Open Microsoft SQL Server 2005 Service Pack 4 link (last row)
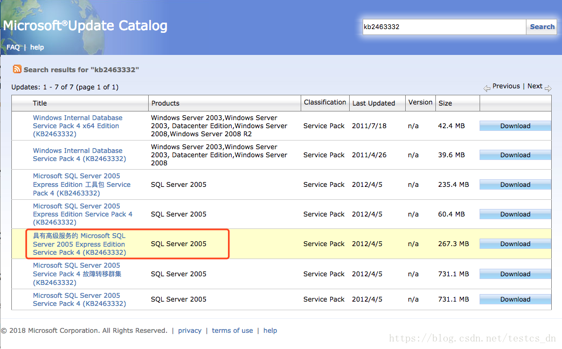The height and width of the screenshot is (349, 562). tap(79, 299)
